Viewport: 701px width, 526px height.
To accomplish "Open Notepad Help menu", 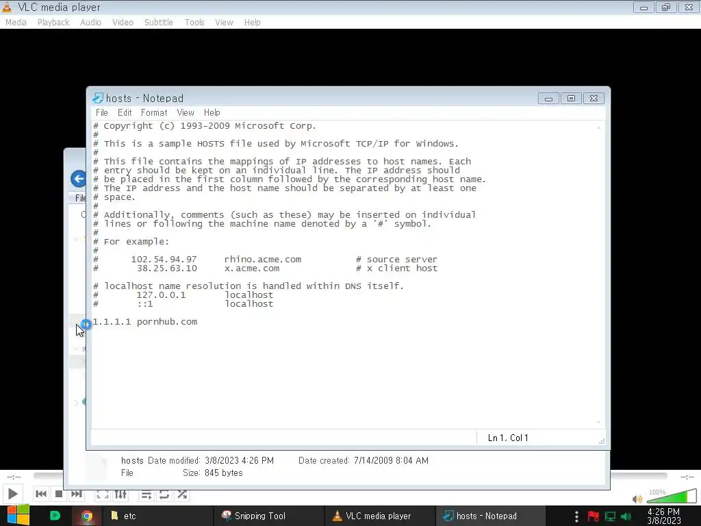I will [x=212, y=113].
